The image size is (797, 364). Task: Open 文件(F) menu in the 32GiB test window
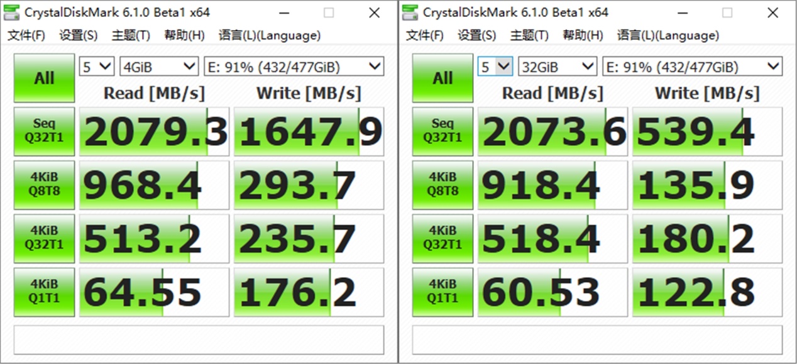425,36
